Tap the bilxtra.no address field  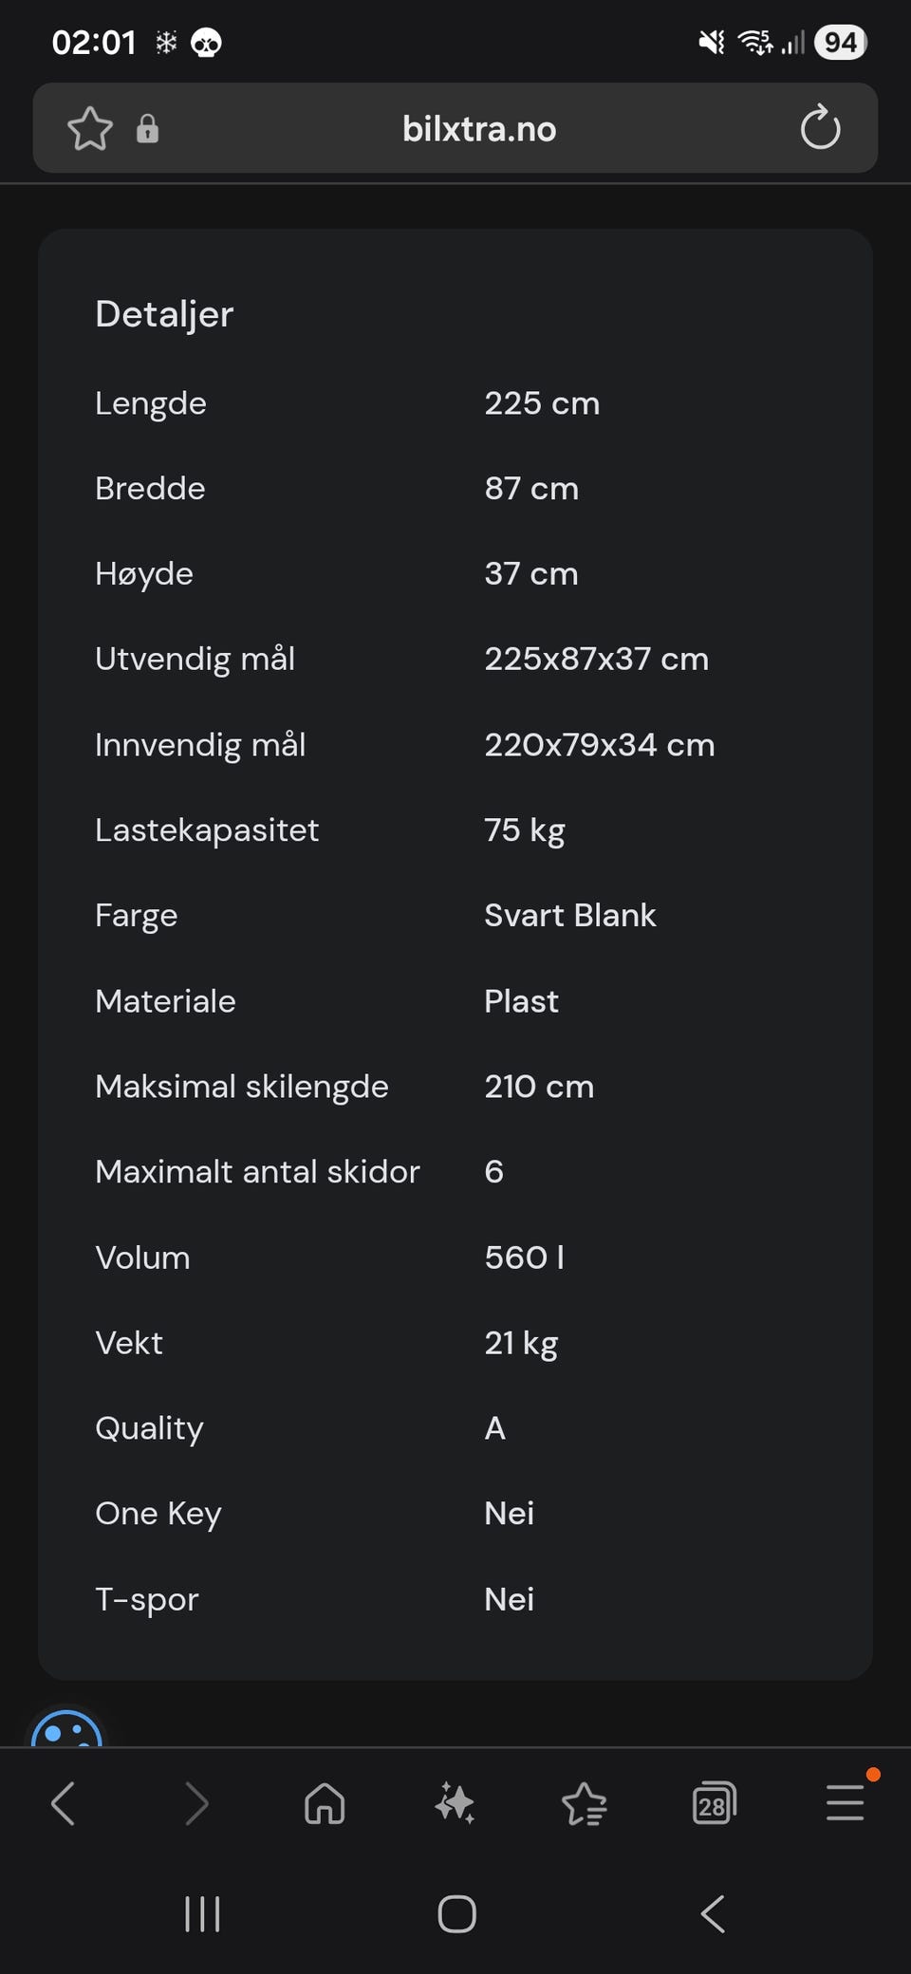479,129
